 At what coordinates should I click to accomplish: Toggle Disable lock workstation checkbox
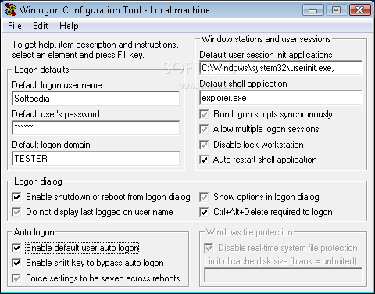point(204,145)
